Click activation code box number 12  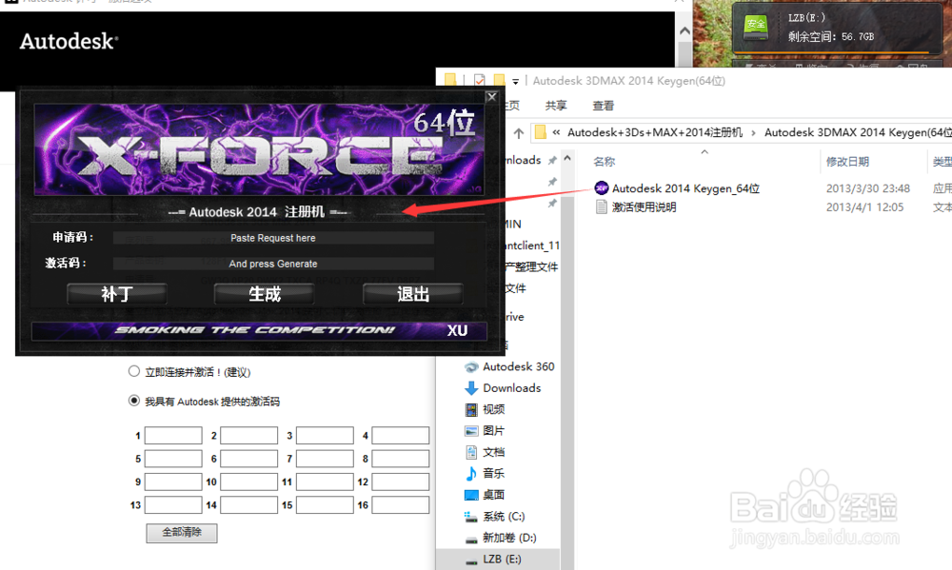click(x=401, y=482)
